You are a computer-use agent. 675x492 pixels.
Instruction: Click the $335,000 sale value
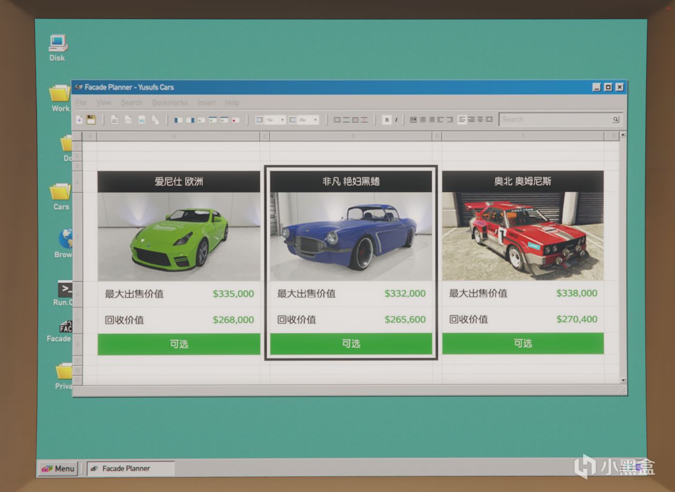(x=233, y=294)
